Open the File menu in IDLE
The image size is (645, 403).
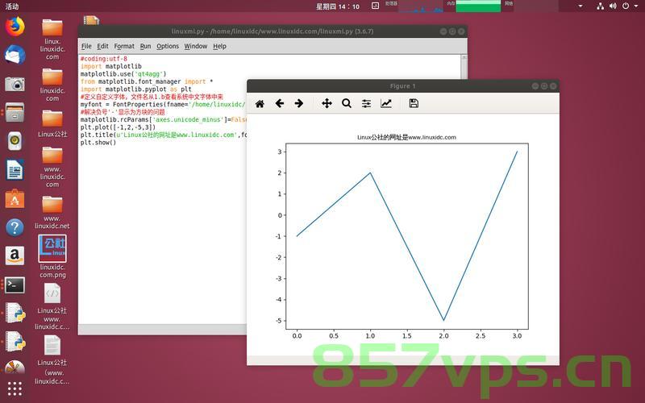(86, 46)
